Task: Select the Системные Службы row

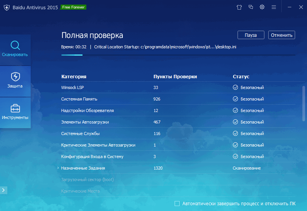Action: (178, 134)
